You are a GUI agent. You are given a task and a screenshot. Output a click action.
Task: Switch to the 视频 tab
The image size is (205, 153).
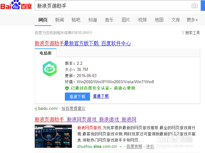(142, 20)
